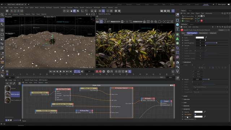Click the Light object icon in right column
Viewport: 231px width, 130px height.
(178, 71)
